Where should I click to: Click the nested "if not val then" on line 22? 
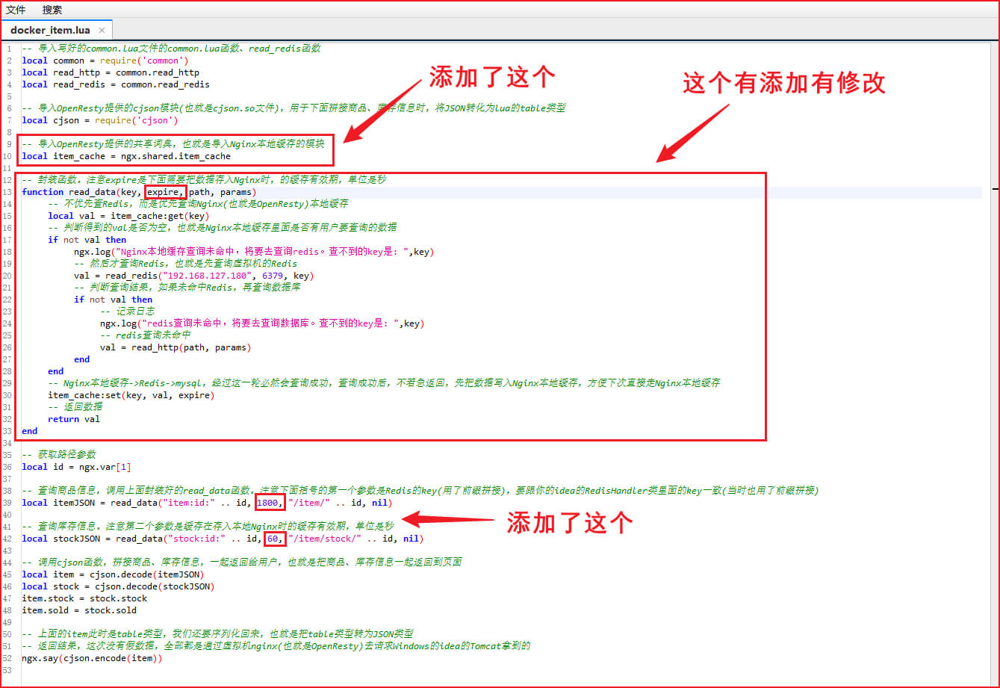(x=113, y=300)
